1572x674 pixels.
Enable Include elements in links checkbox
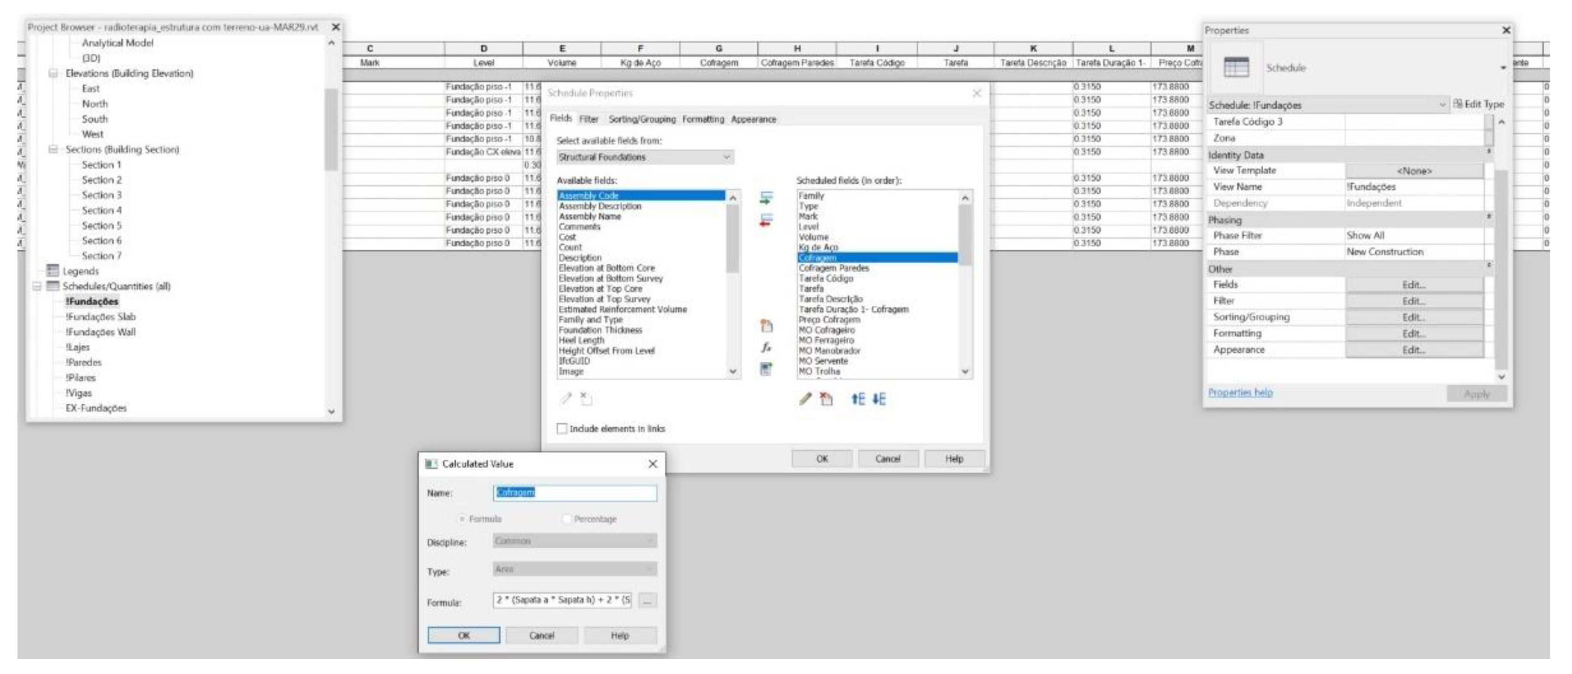[x=562, y=429]
